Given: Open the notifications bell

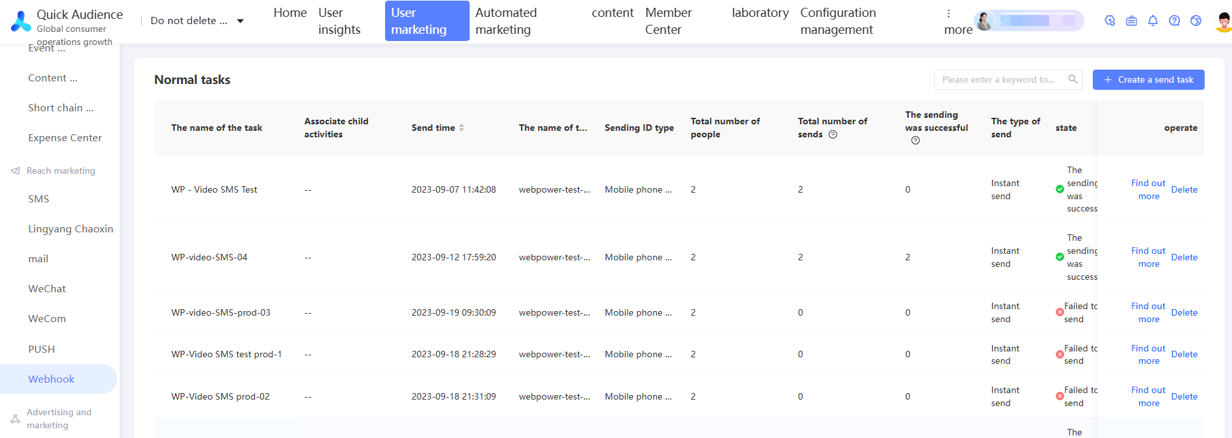Looking at the screenshot, I should (x=1153, y=21).
